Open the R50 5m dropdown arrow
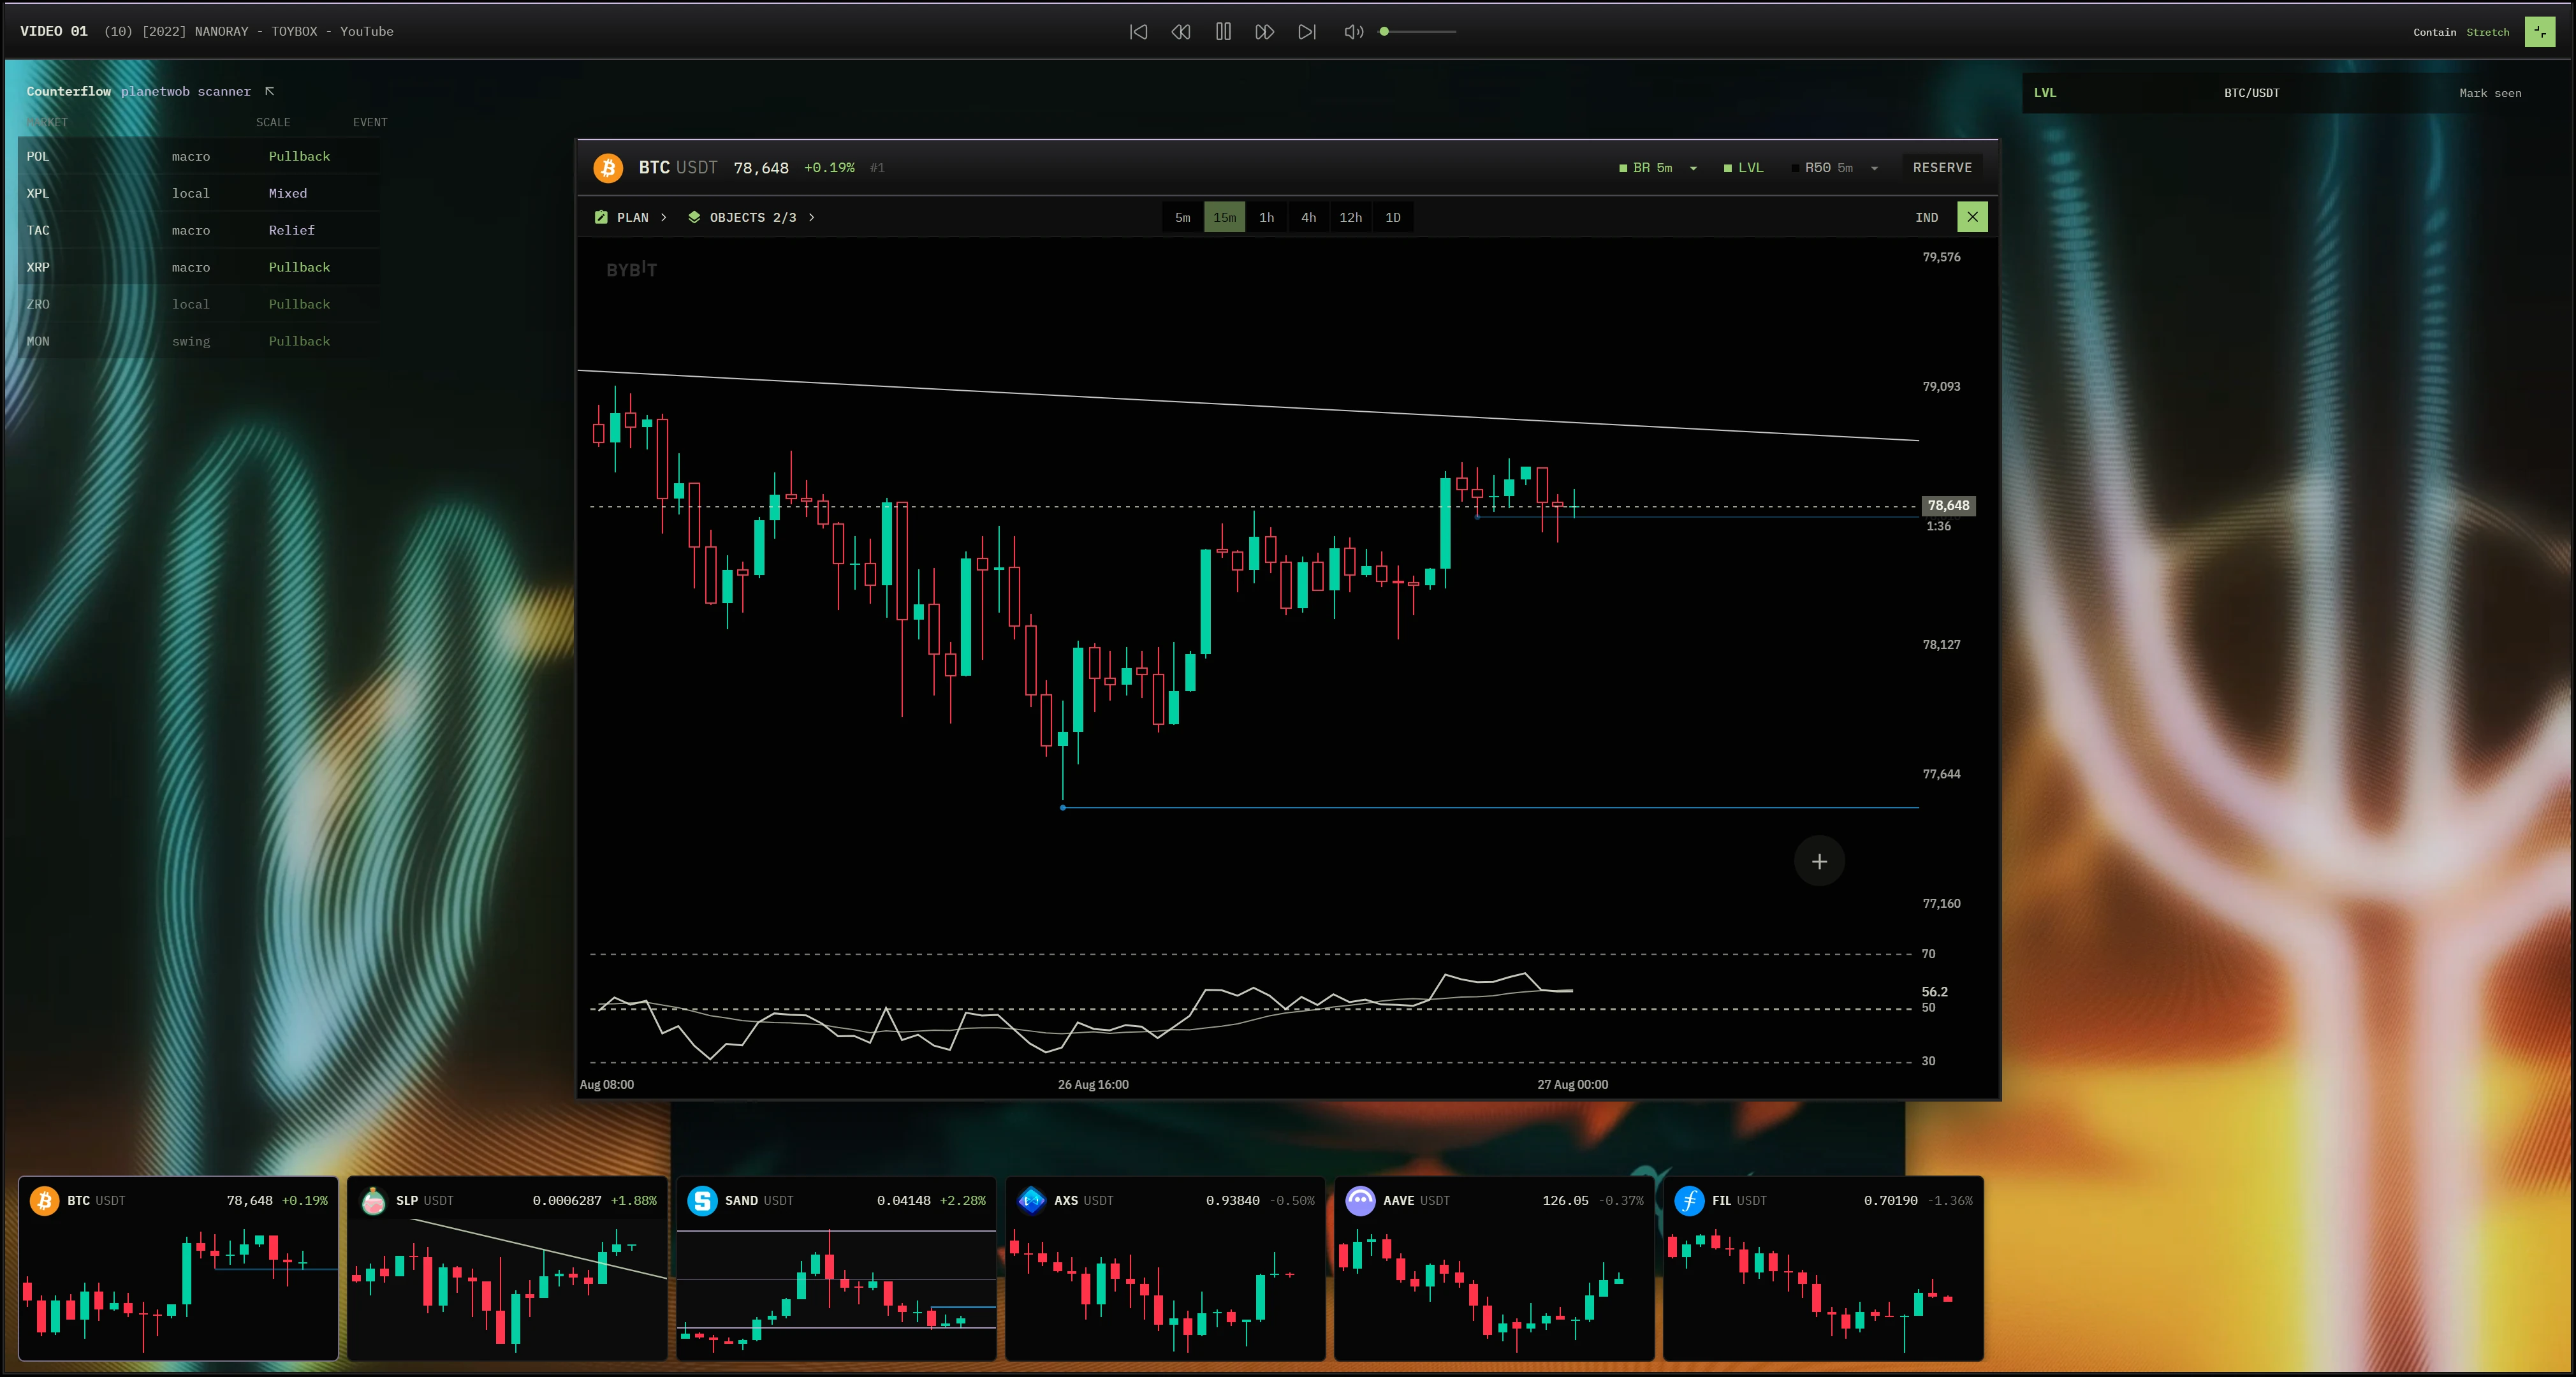 1874,169
